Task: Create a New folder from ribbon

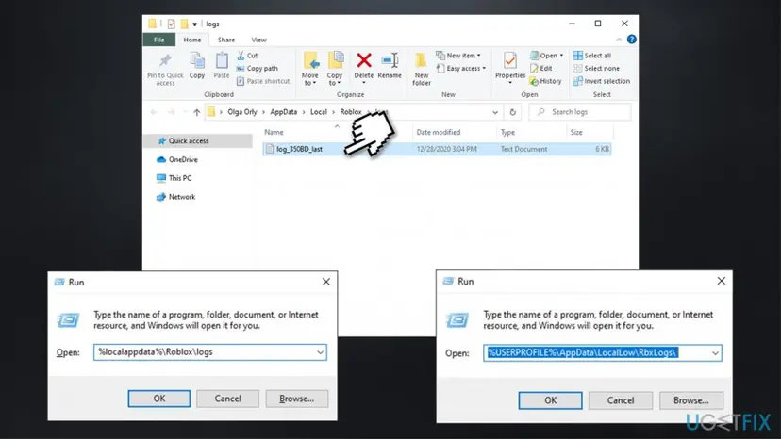Action: tap(422, 68)
